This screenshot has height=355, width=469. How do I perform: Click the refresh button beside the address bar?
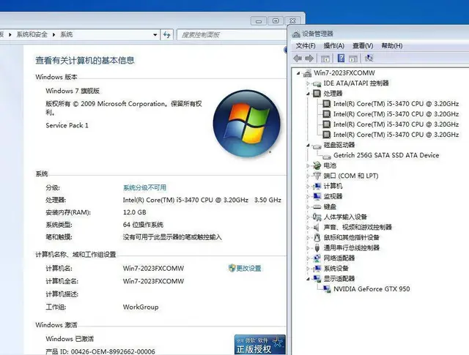(x=167, y=34)
